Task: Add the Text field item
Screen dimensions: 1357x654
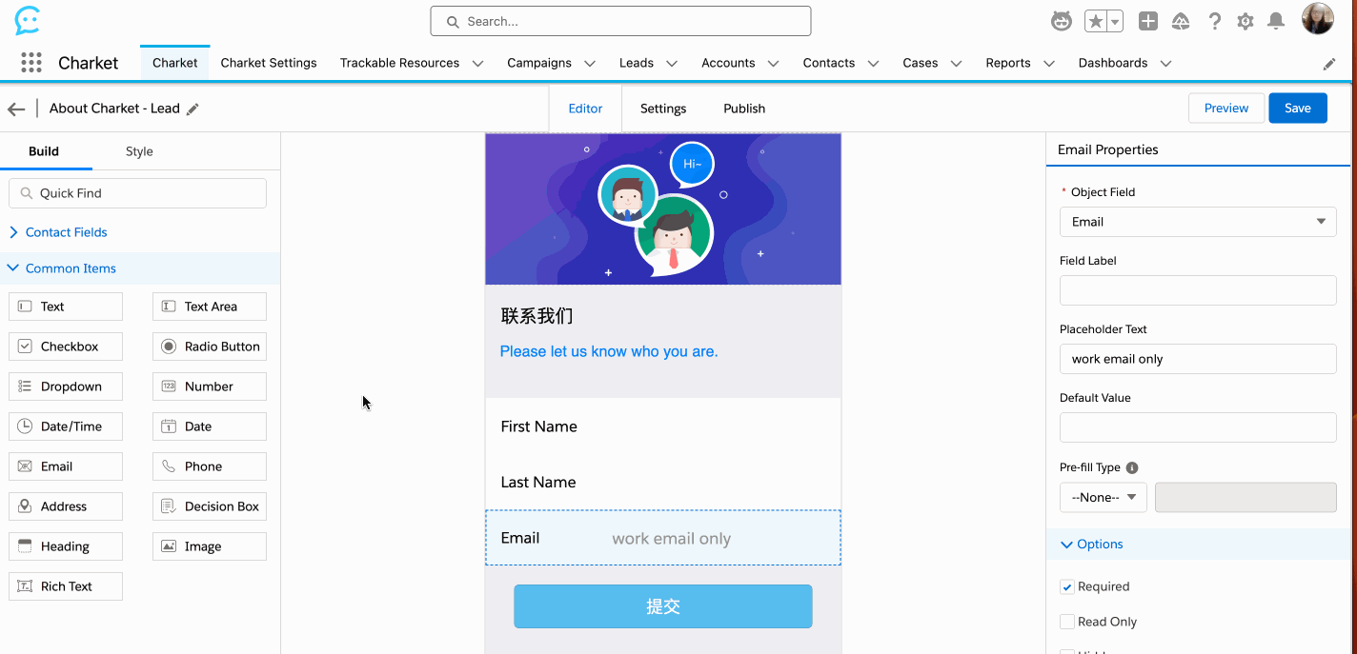Action: click(66, 307)
